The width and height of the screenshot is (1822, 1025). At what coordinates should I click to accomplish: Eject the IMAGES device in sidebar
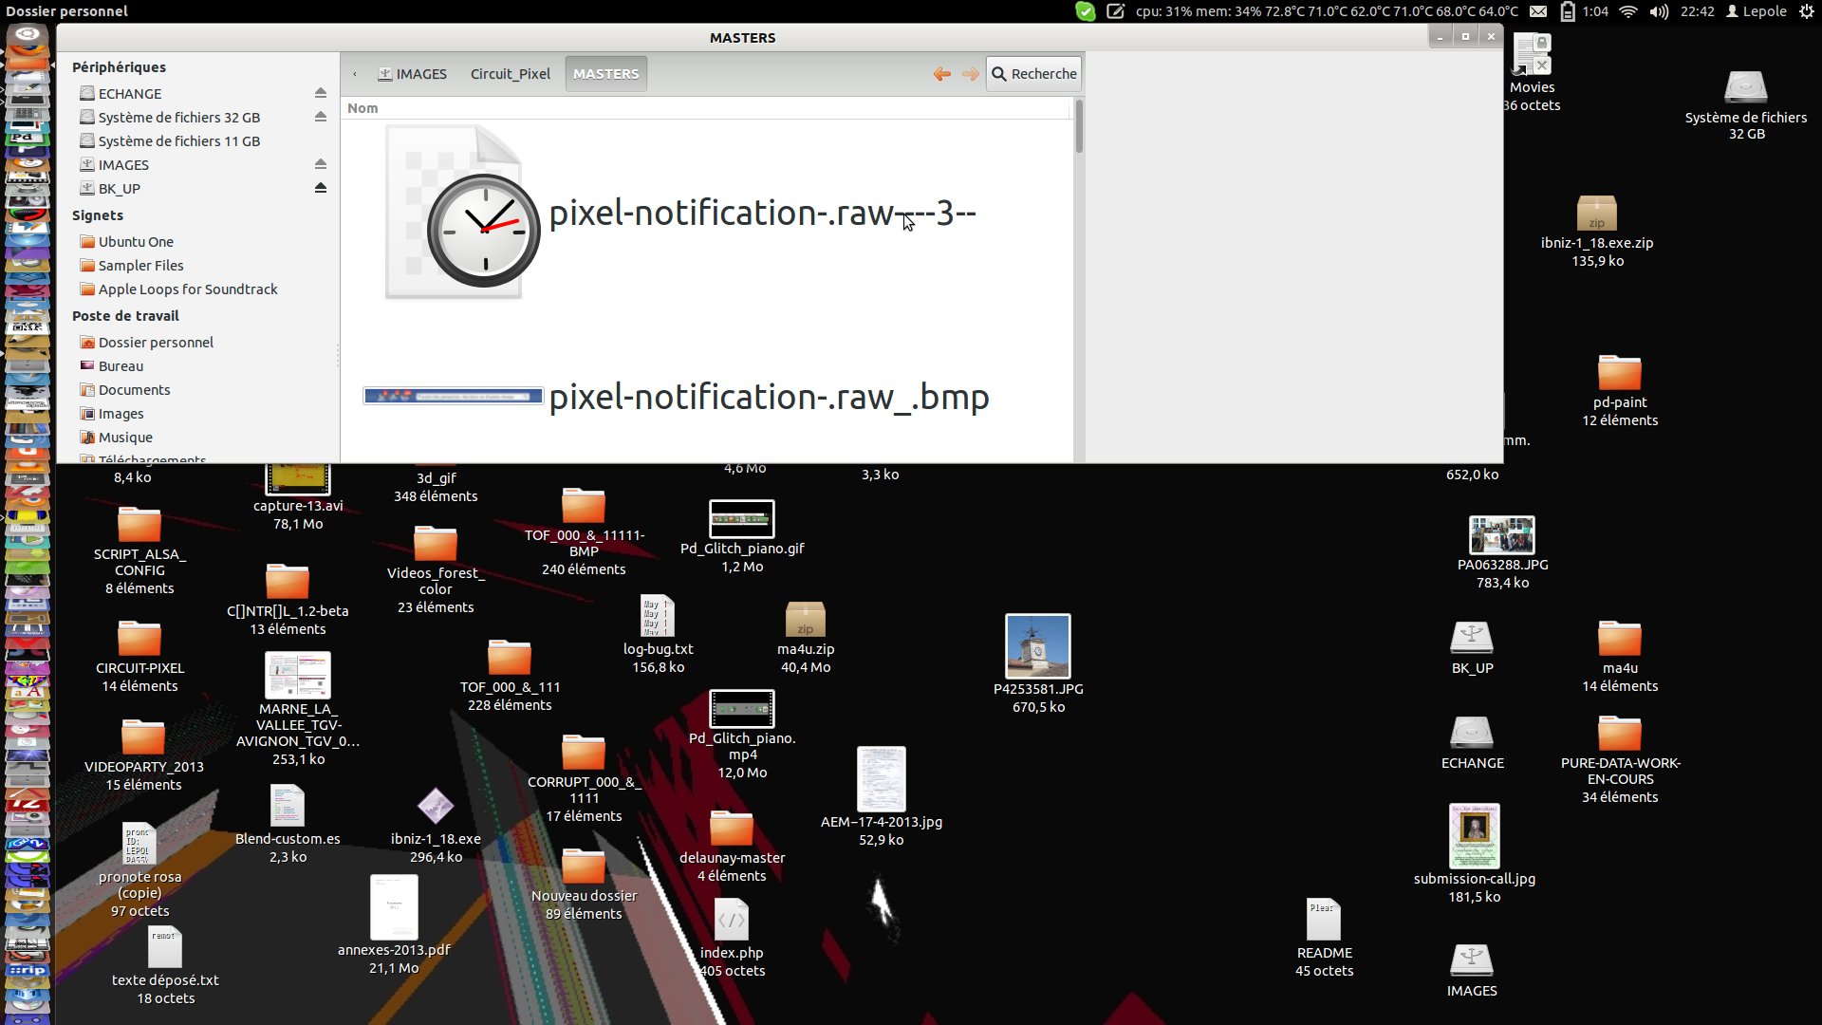[321, 164]
